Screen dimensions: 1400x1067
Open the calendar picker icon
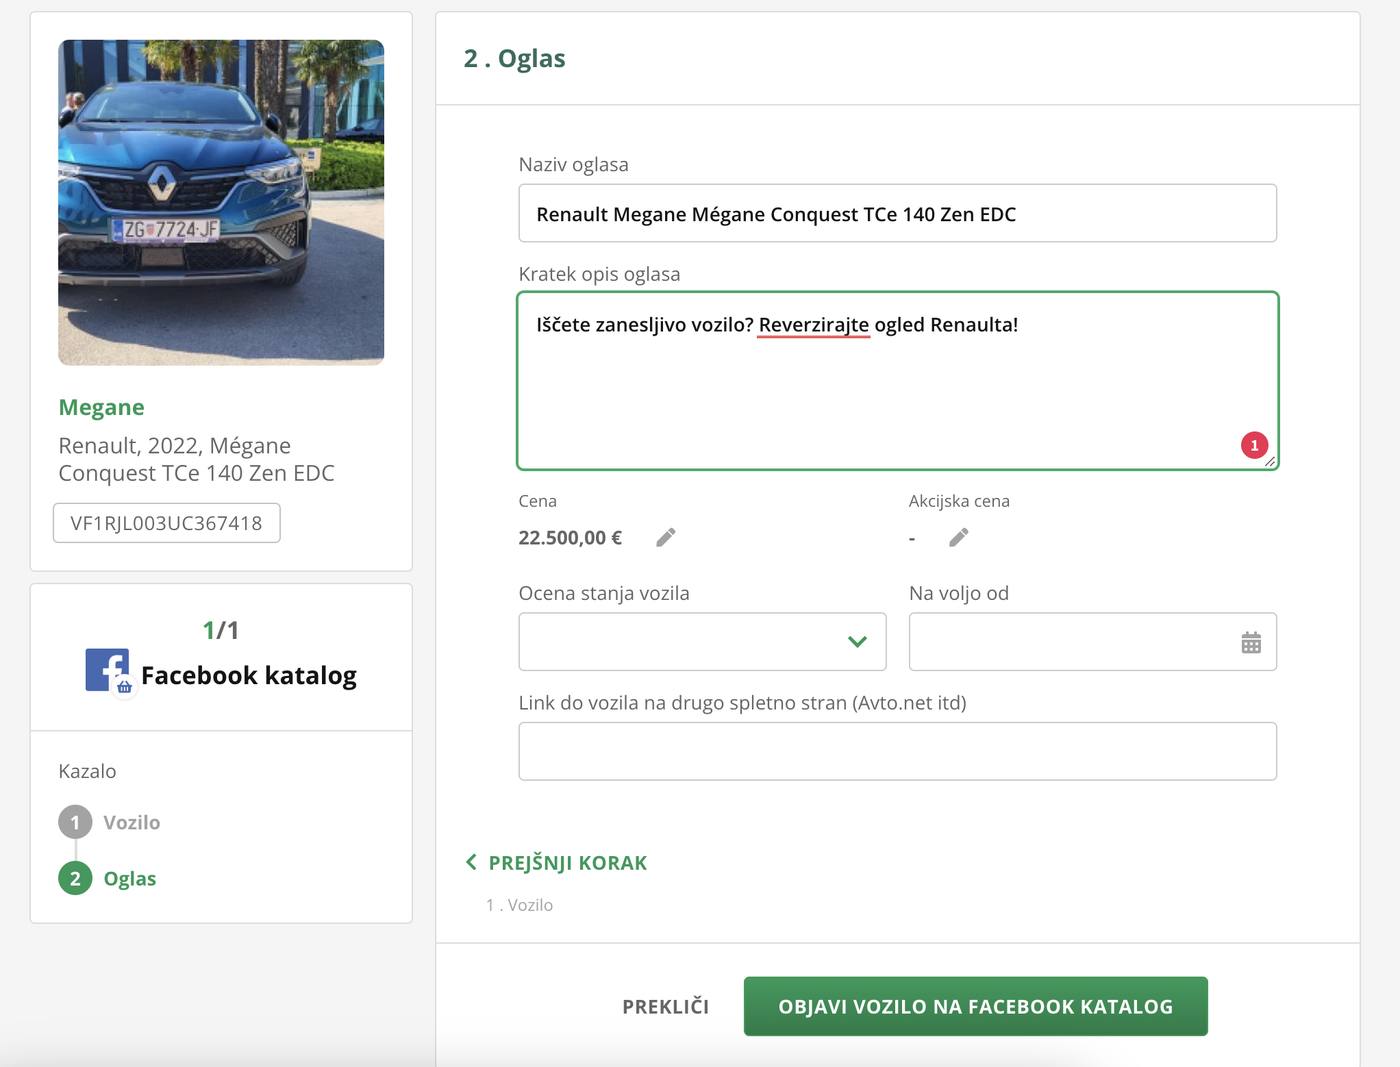[1251, 642]
